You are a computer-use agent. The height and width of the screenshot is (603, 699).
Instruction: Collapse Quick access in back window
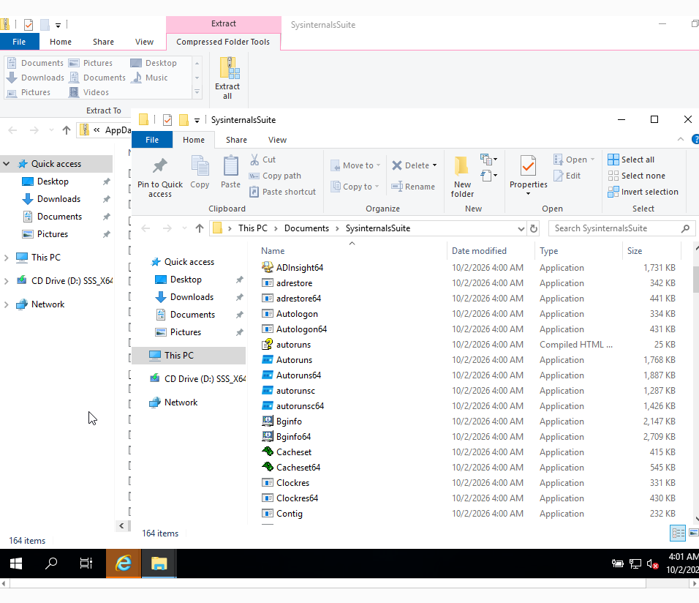click(7, 164)
